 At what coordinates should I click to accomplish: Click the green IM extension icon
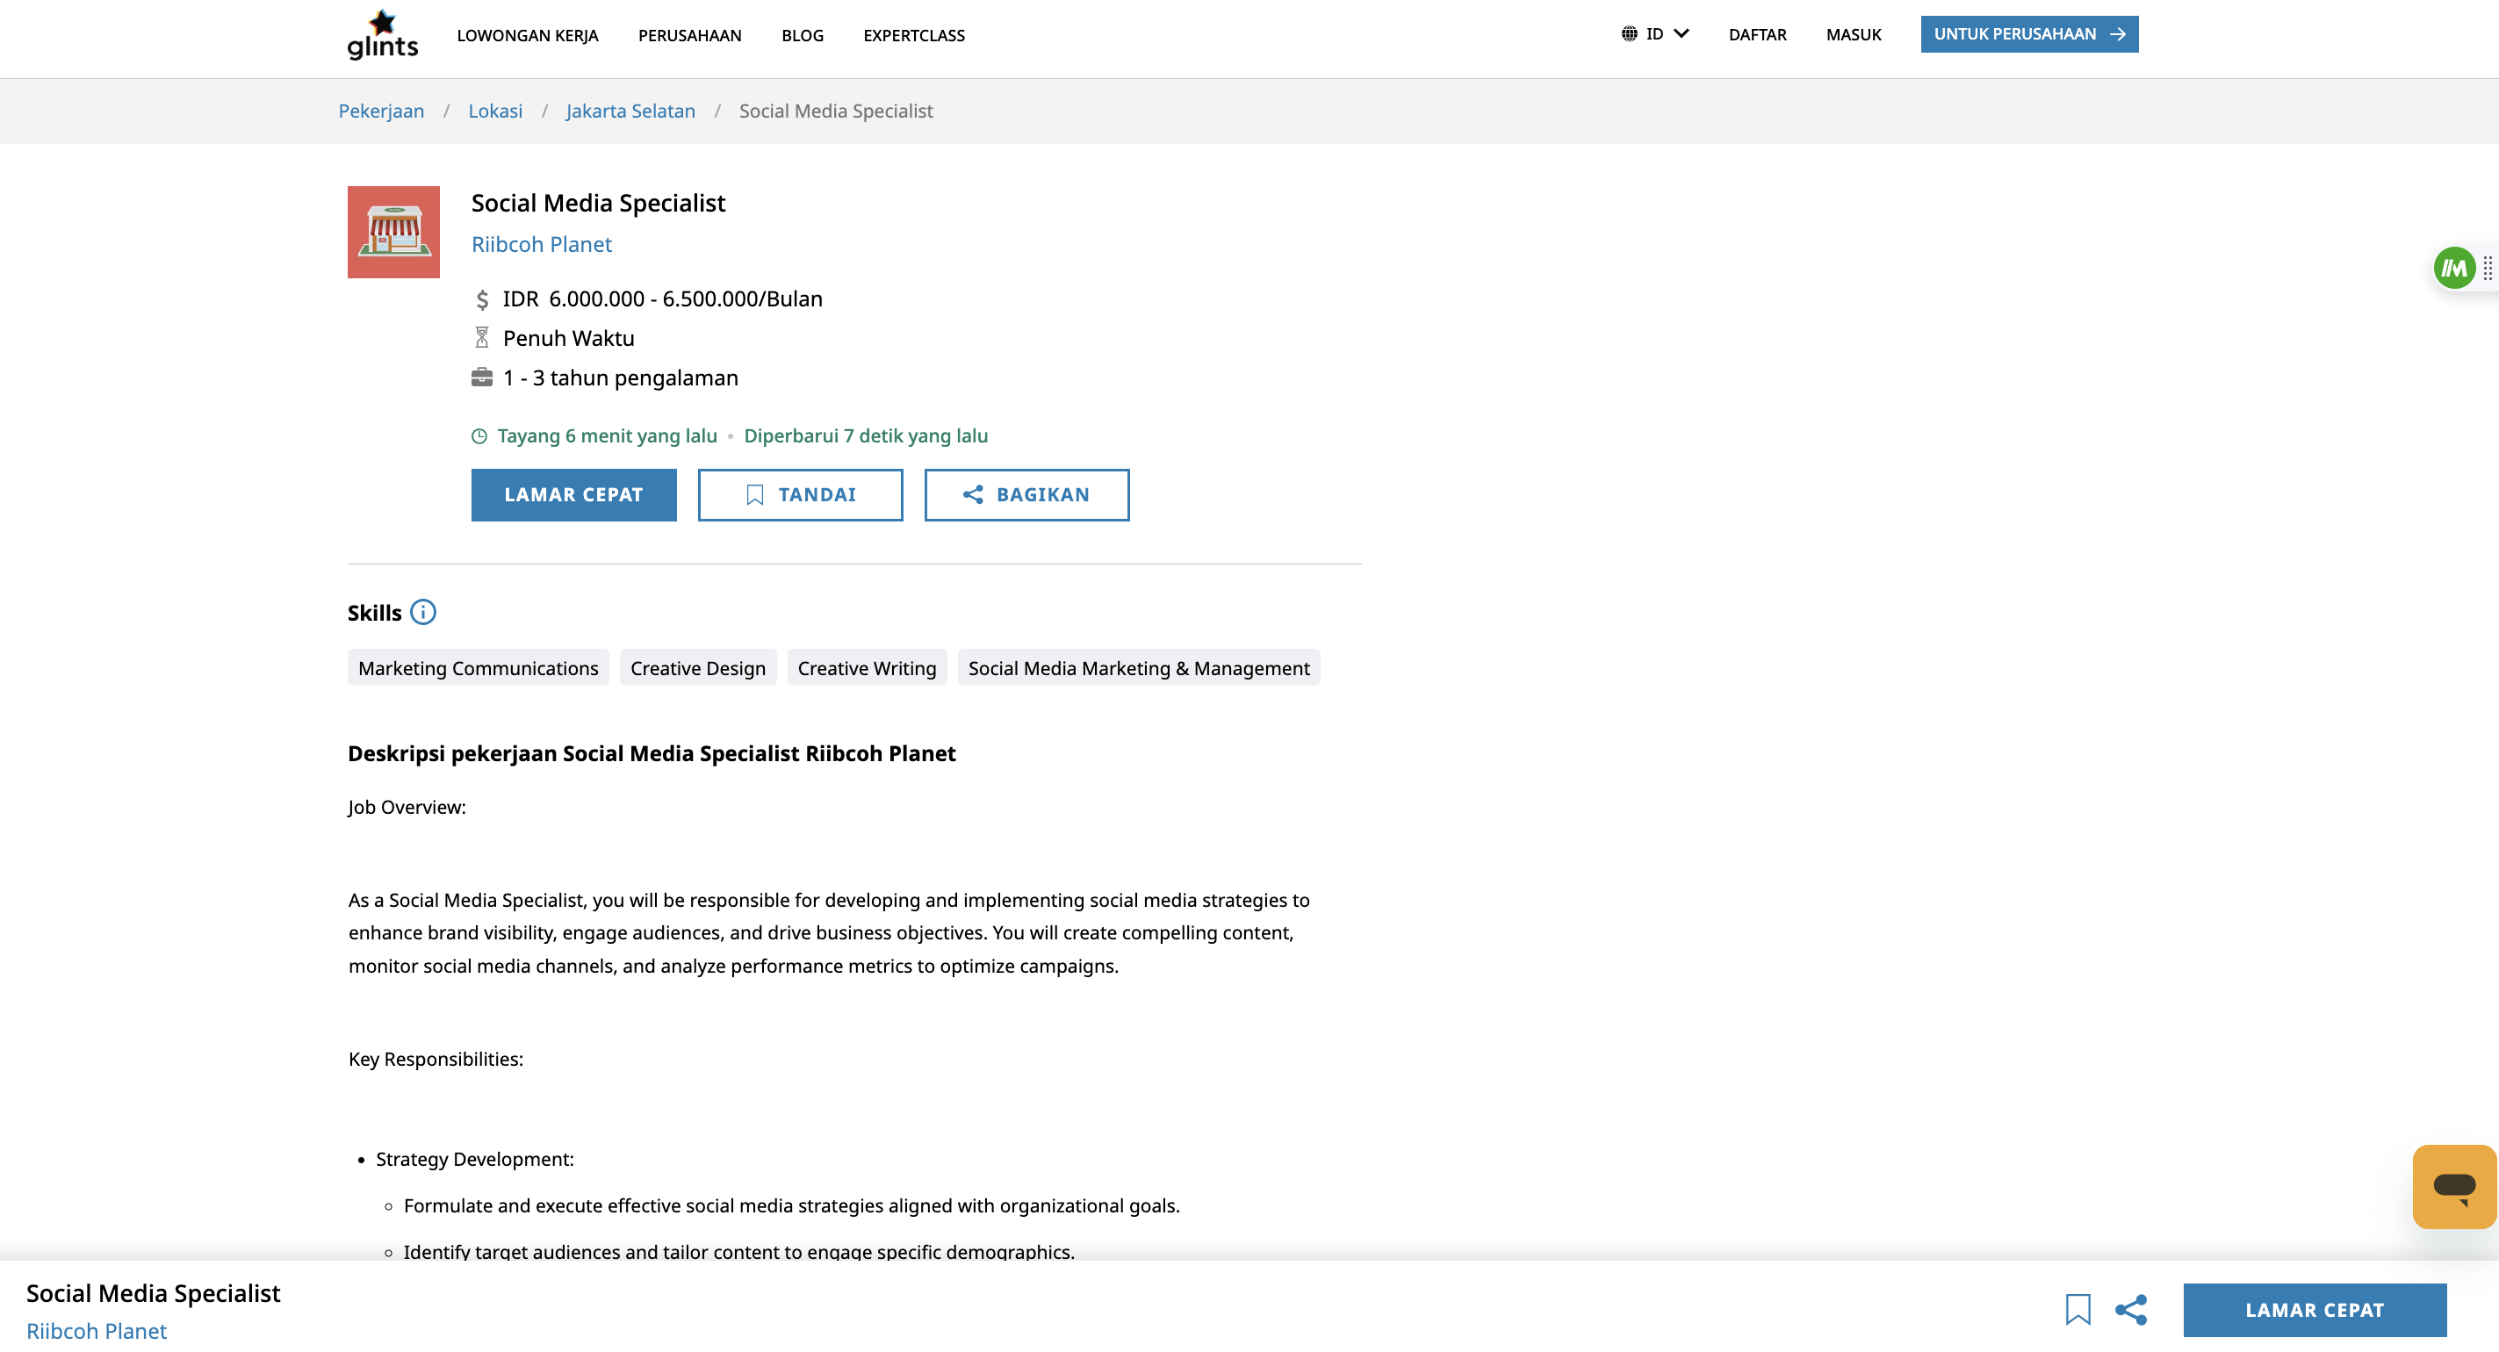2453,268
